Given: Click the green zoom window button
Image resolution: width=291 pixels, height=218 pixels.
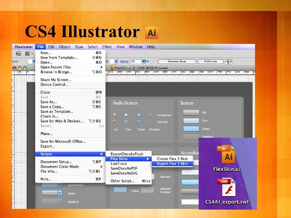Looking at the screenshot, I should (25, 68).
